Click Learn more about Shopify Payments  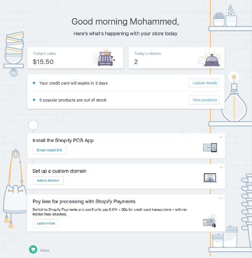(x=46, y=223)
